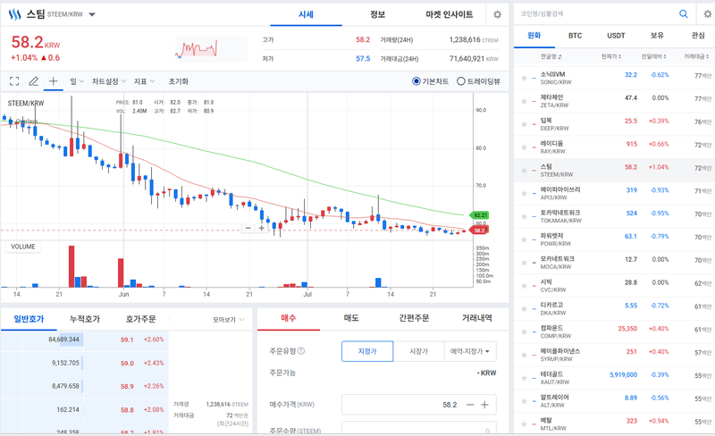Select the 기본차트 radio button
715x436 pixels.
tap(416, 81)
